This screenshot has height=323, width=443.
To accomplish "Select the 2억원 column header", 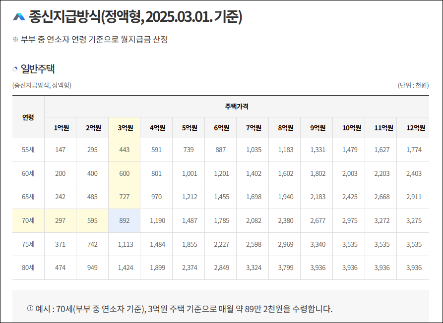I will click(93, 128).
